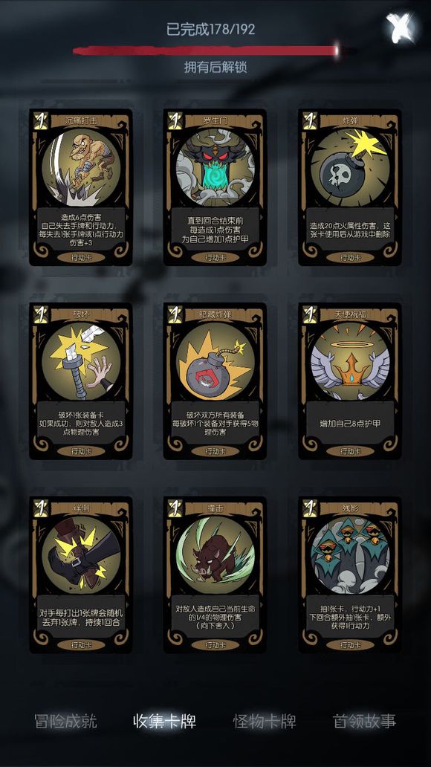The image size is (431, 767).
Task: Select the 破坏 broken sword card artwork
Action: click(81, 360)
